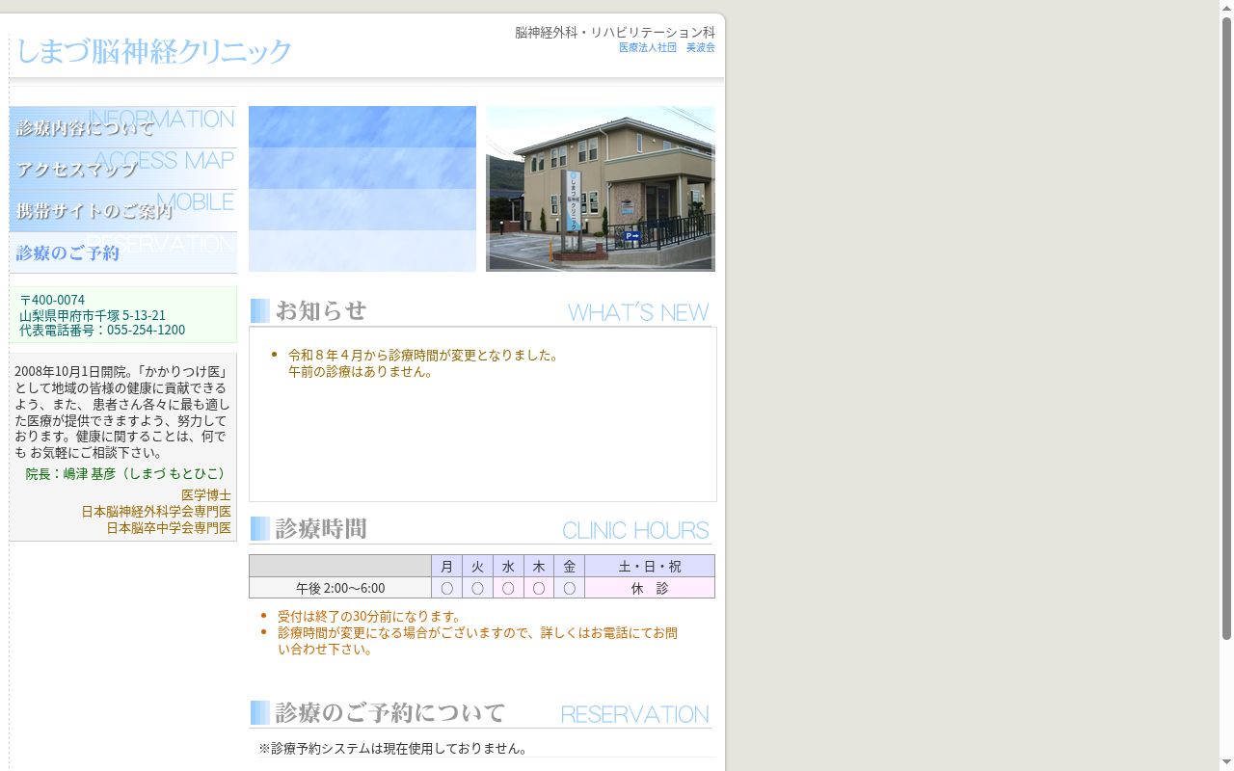Screen dimensions: 1234x771
Task: Click the scrollbar down arrow
Action: click(1226, 763)
